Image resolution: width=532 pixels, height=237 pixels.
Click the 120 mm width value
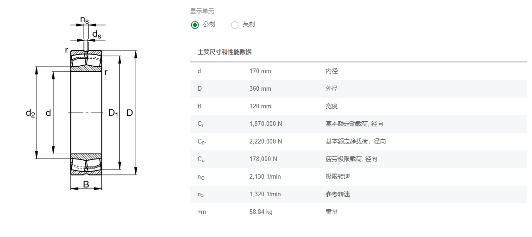point(260,106)
